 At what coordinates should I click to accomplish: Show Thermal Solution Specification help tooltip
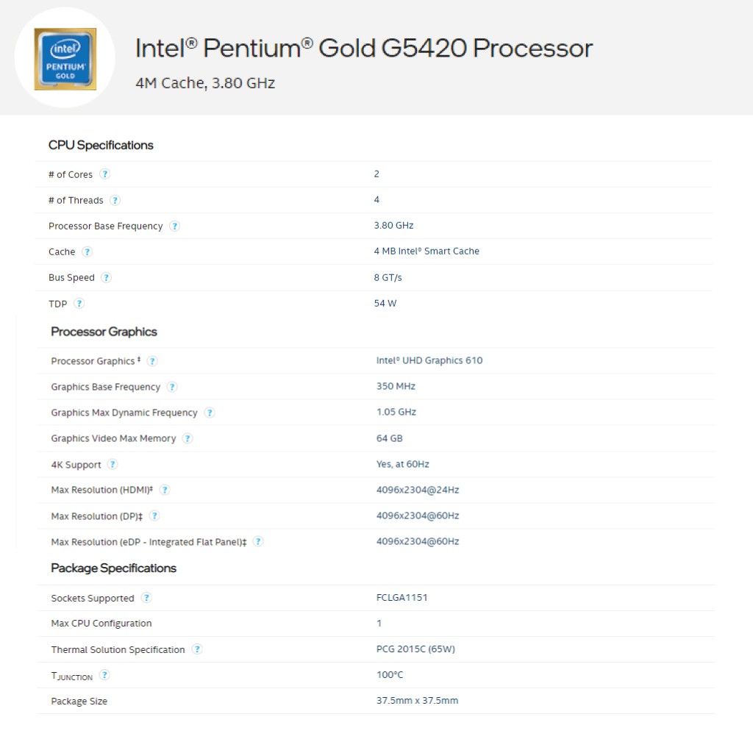(x=197, y=649)
